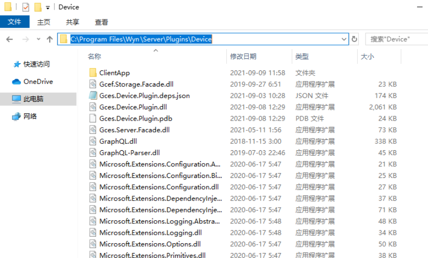Image resolution: width=428 pixels, height=258 pixels.
Task: Click the Gces.Device.Plugin.dll file icon
Action: pyautogui.click(x=93, y=107)
